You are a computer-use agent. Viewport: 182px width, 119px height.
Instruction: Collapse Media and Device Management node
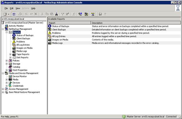tap(3, 73)
